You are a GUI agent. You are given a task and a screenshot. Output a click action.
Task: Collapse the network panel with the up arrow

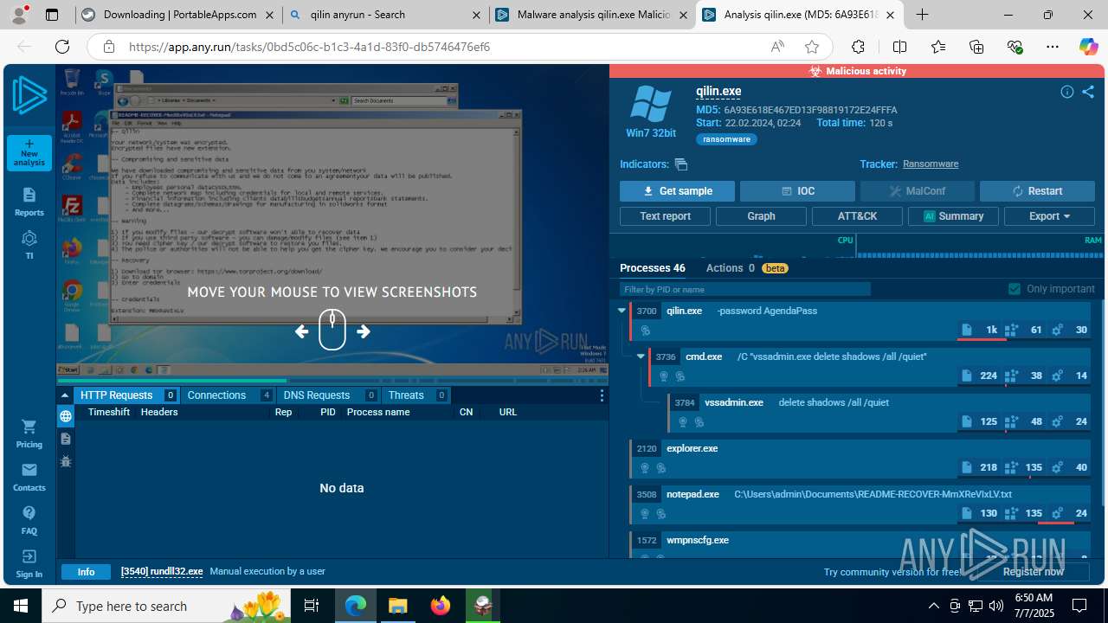point(65,395)
